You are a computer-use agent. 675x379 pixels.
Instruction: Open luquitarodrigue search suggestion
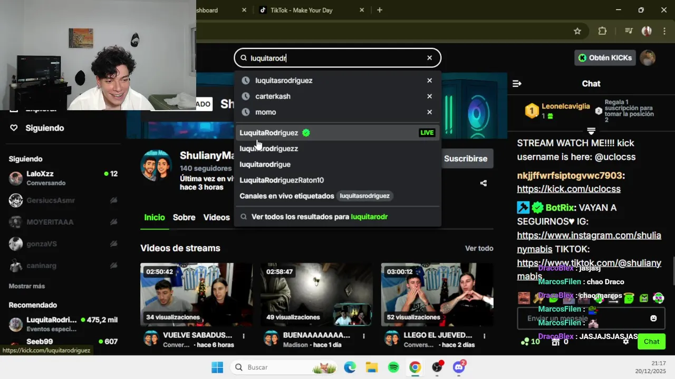[x=337, y=164]
